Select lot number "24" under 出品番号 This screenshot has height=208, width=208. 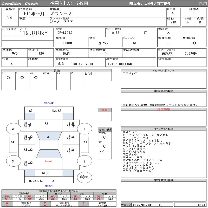point(10,17)
